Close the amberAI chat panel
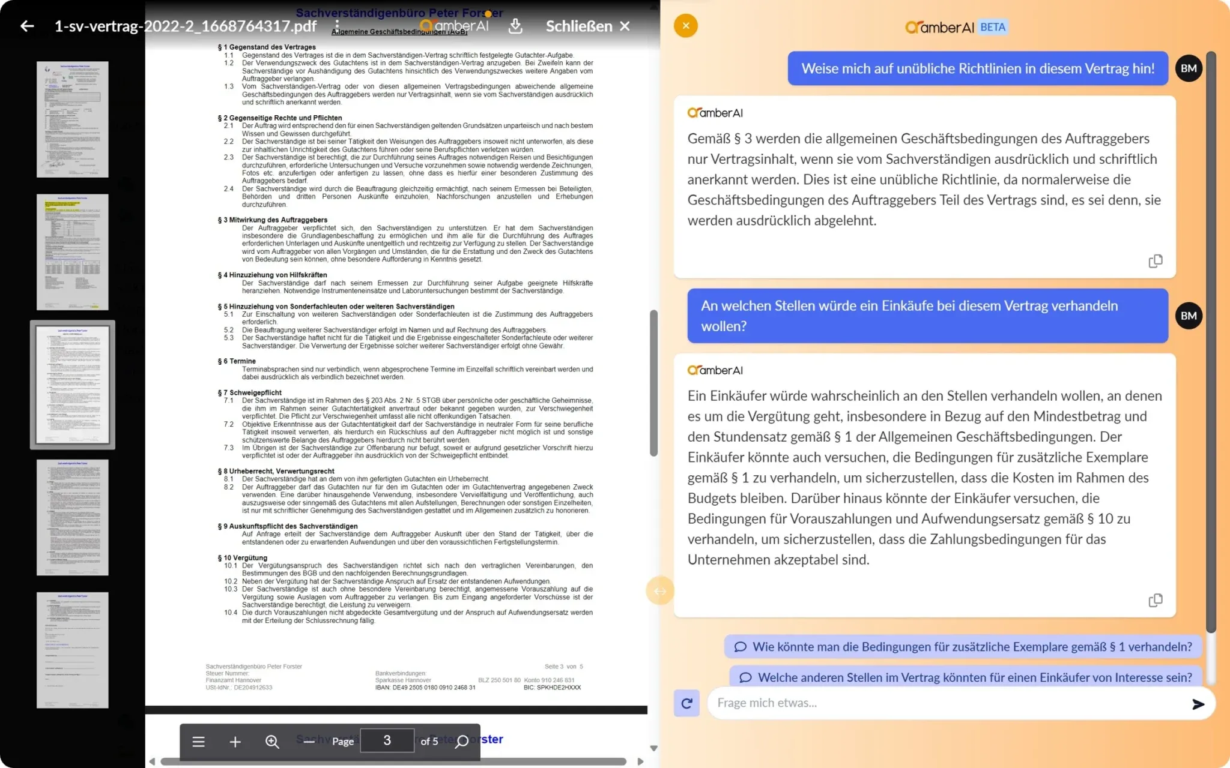Image resolution: width=1230 pixels, height=768 pixels. click(x=685, y=26)
